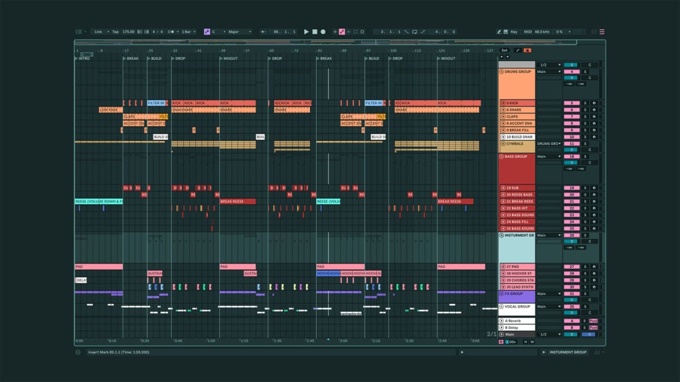Open the 1 Bar quantization dropdown

(x=188, y=32)
